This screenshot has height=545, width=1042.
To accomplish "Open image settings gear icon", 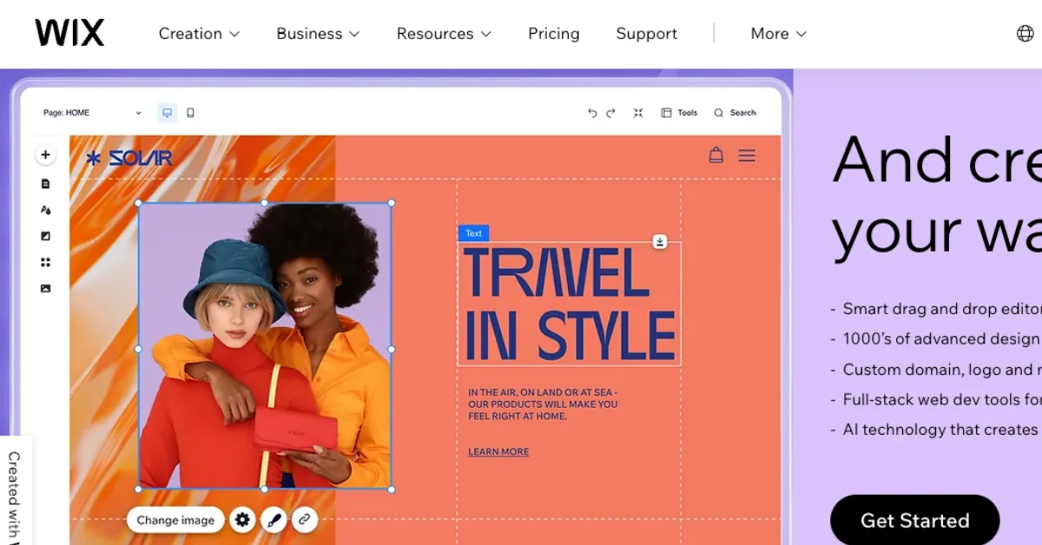I will click(x=242, y=520).
